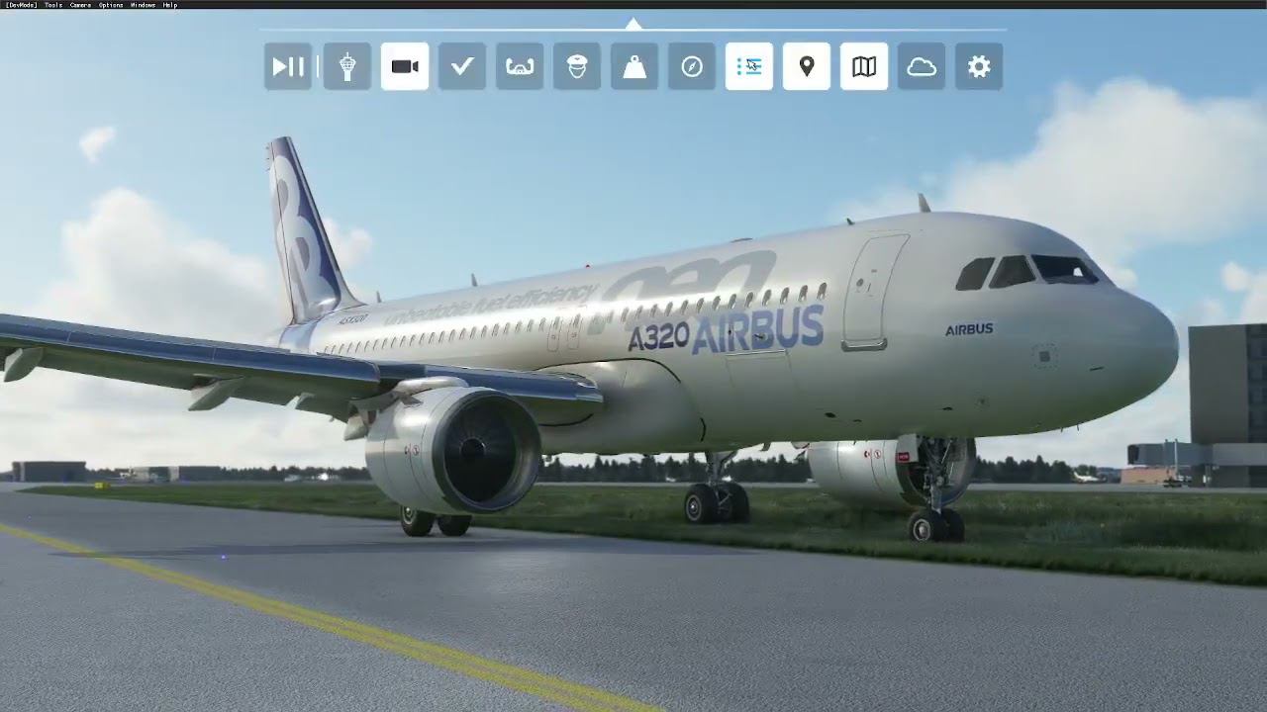
Task: Open the Travel To location pin
Action: [x=807, y=66]
